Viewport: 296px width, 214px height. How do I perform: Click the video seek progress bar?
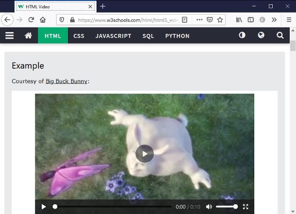click(x=113, y=207)
